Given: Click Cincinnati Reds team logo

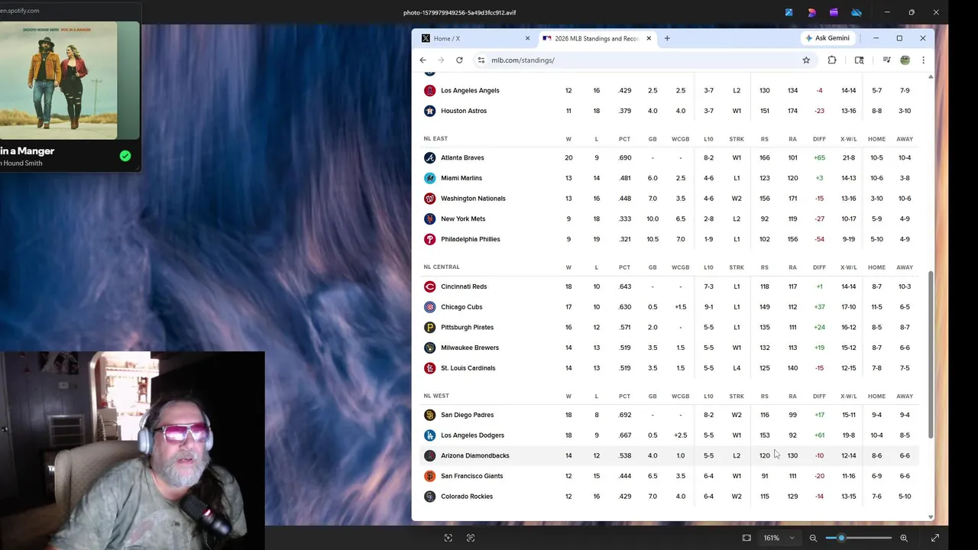Looking at the screenshot, I should click(429, 286).
